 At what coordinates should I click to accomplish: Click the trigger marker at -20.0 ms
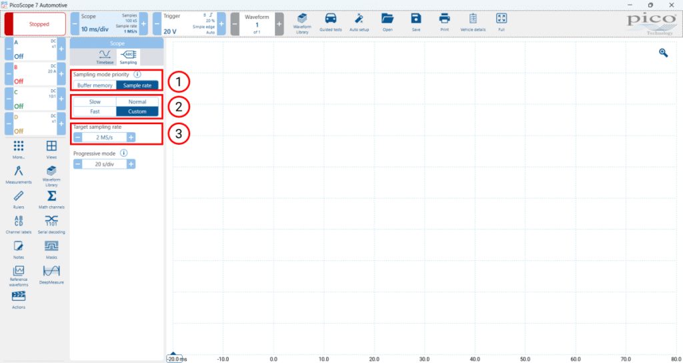coord(173,358)
